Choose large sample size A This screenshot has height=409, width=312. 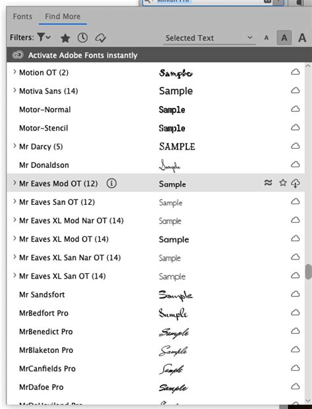click(302, 38)
